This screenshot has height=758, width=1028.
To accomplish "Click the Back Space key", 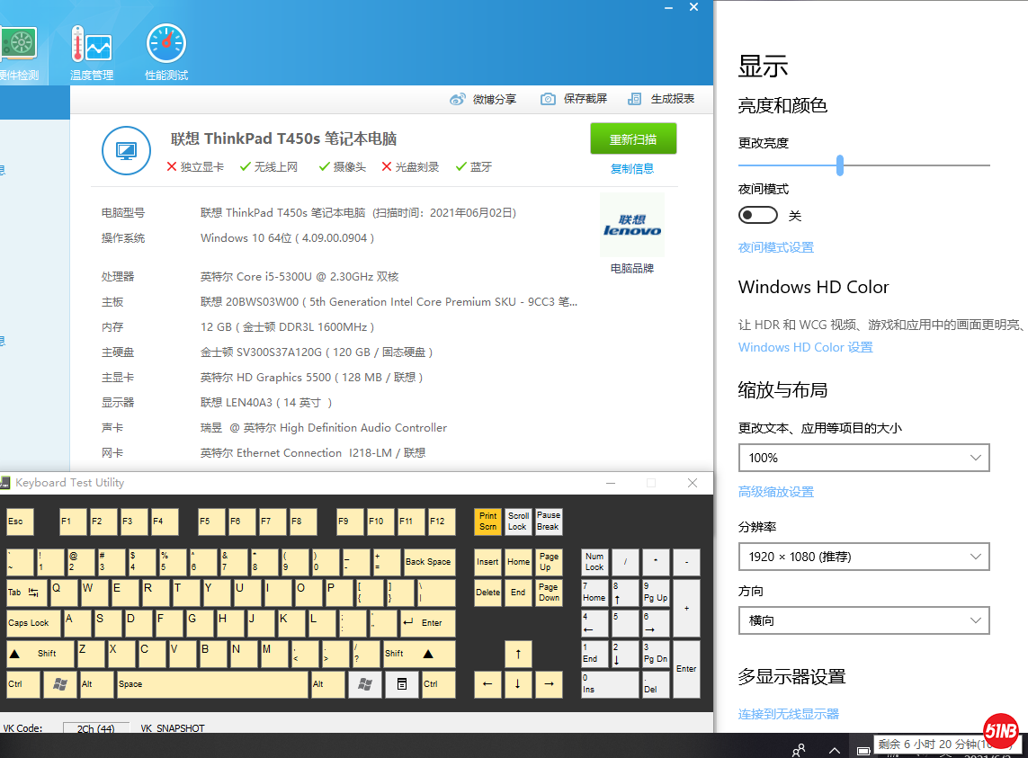I will pyautogui.click(x=429, y=562).
